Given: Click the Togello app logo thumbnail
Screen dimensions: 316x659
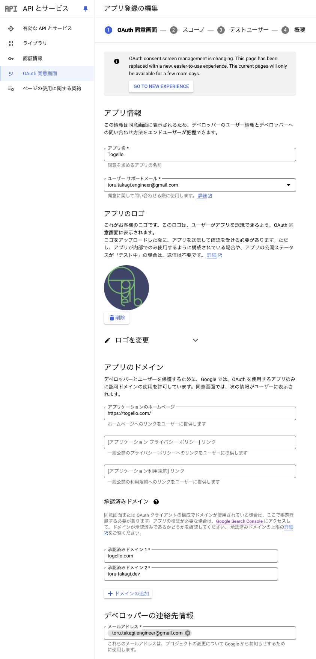Looking at the screenshot, I should tap(126, 288).
